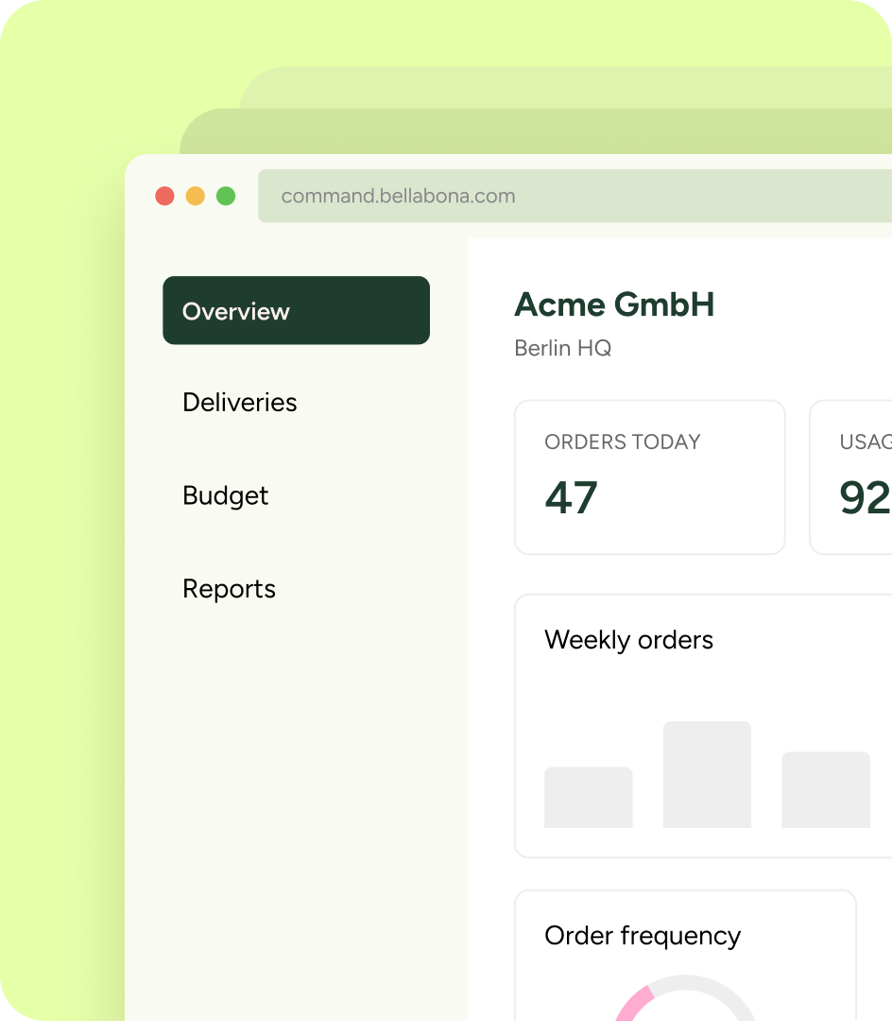
Task: Click the Berlin HQ location text
Action: pyautogui.click(x=563, y=348)
